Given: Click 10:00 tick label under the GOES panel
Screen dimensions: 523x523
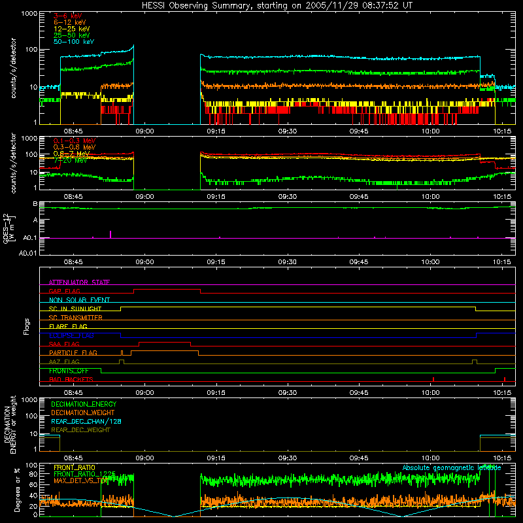Looking at the screenshot, I should (430, 262).
